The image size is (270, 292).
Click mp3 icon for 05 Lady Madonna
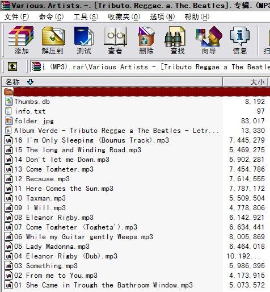(9, 247)
